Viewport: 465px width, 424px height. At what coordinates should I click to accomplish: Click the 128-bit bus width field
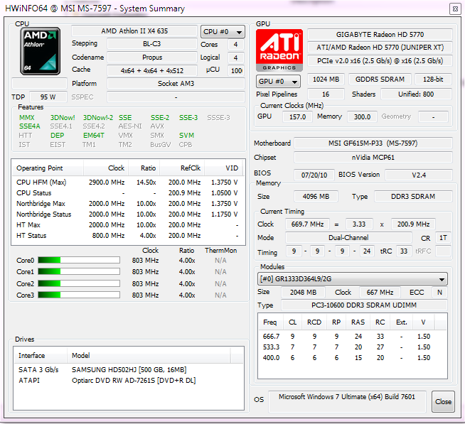433,79
